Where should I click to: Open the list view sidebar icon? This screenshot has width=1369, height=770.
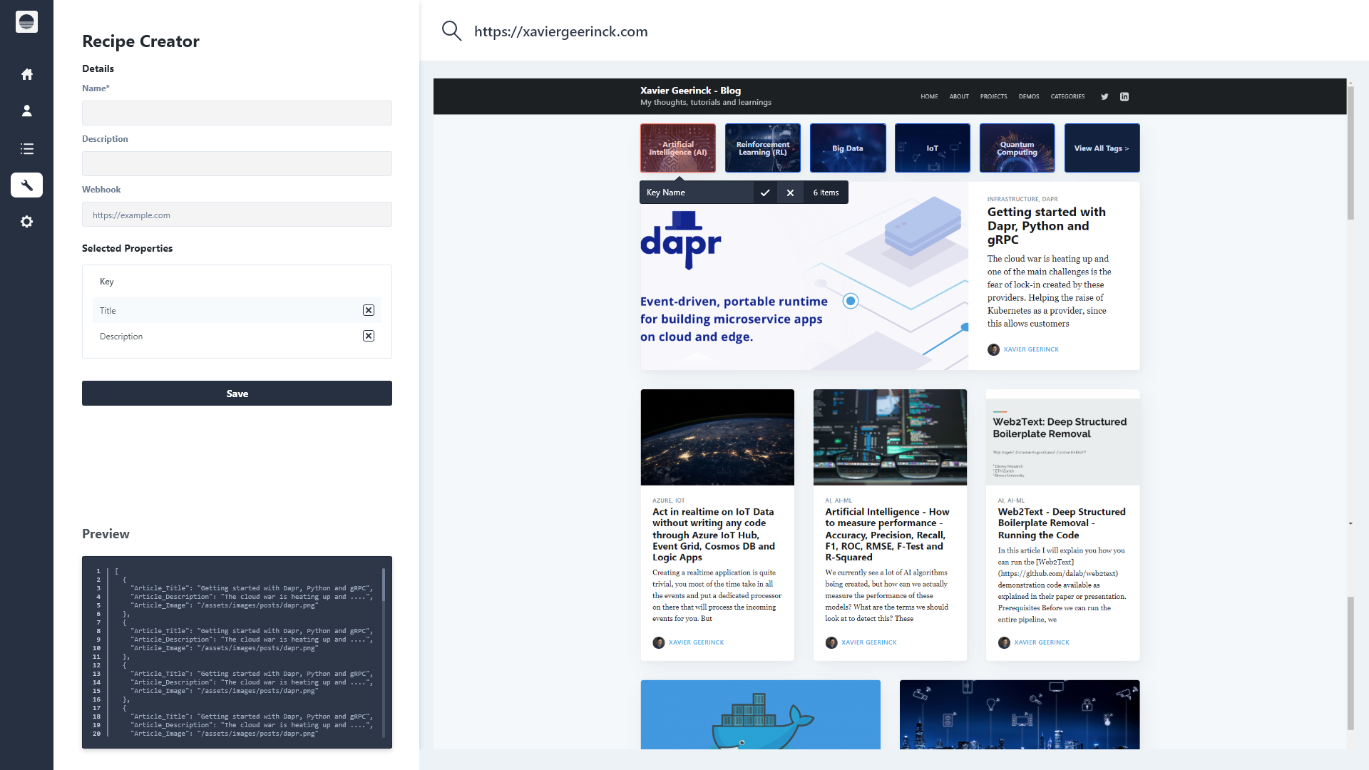coord(27,148)
